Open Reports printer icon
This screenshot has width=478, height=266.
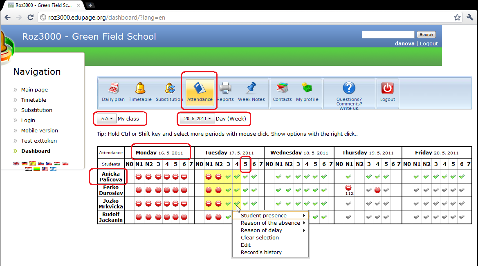225,89
